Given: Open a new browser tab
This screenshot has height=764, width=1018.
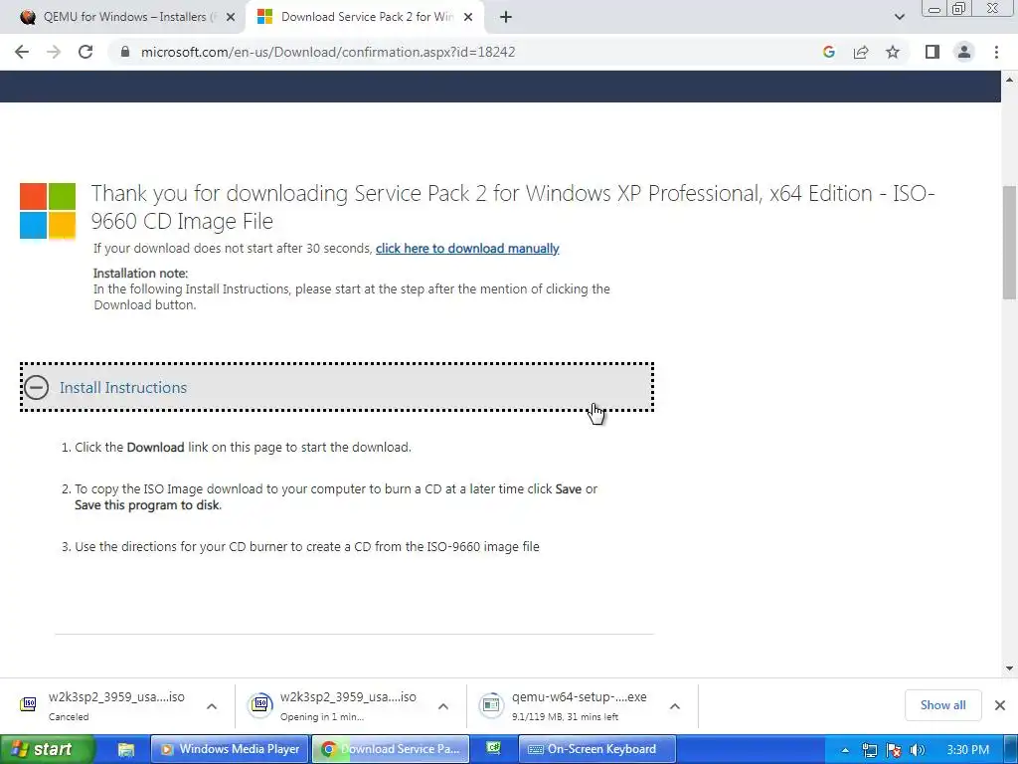Looking at the screenshot, I should (506, 18).
